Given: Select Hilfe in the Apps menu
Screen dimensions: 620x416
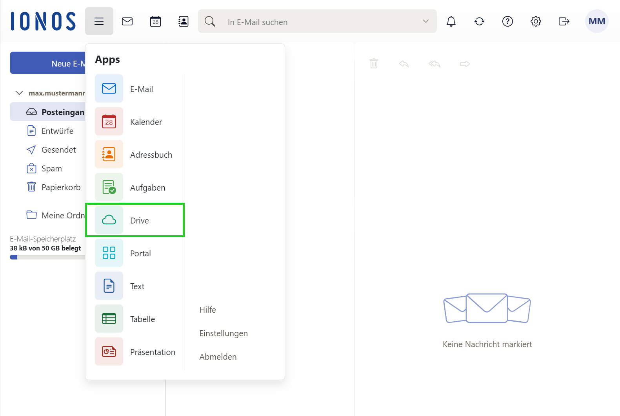Looking at the screenshot, I should click(x=208, y=310).
